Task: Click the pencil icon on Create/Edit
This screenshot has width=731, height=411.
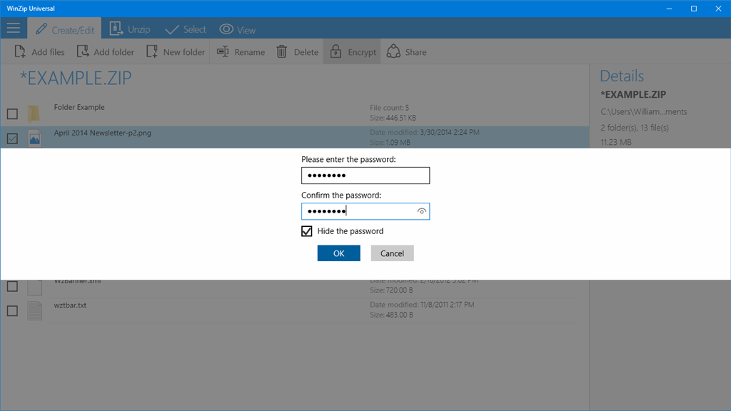Action: coord(41,29)
